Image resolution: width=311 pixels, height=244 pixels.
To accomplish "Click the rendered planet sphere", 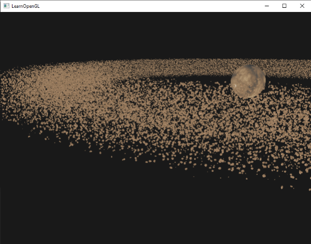I will (x=248, y=82).
